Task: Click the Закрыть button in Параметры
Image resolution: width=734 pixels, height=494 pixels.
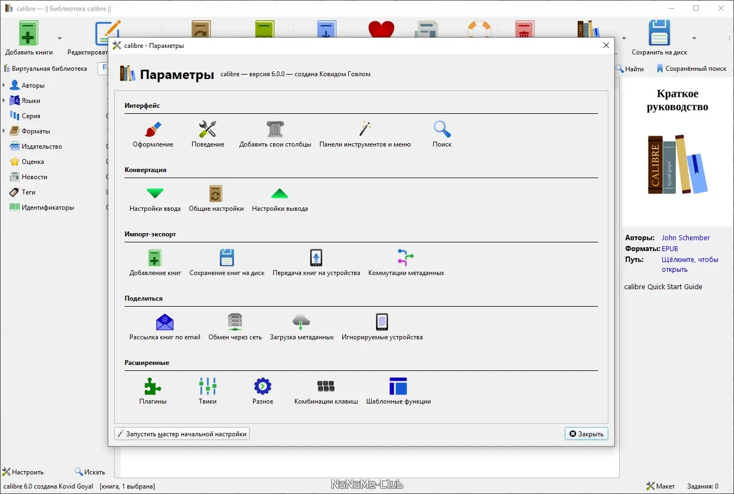Action: point(587,434)
